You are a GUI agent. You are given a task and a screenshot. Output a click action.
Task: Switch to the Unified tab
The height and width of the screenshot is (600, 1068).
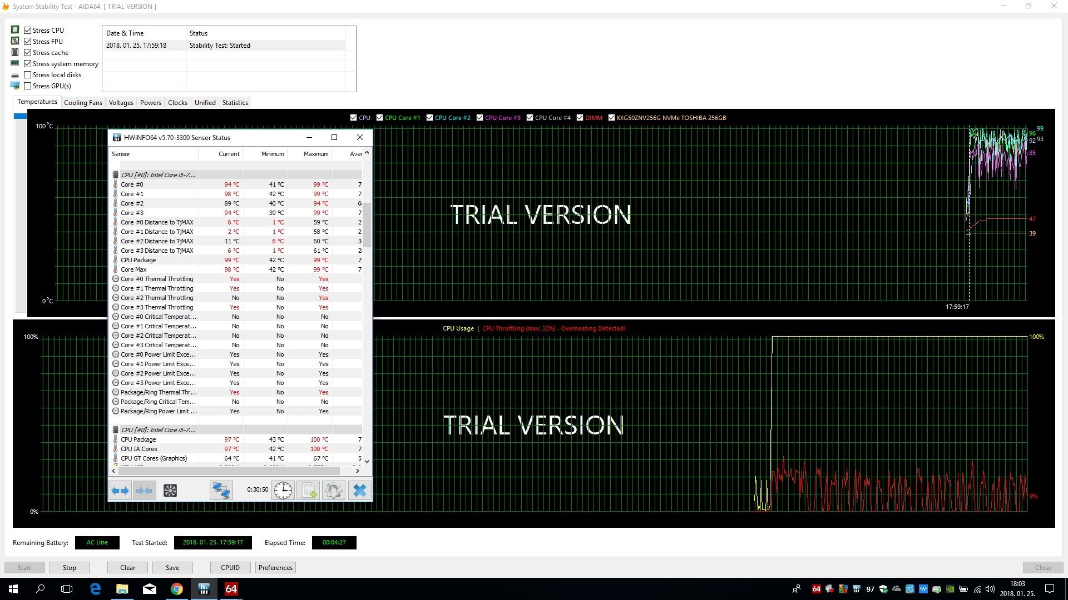(205, 103)
